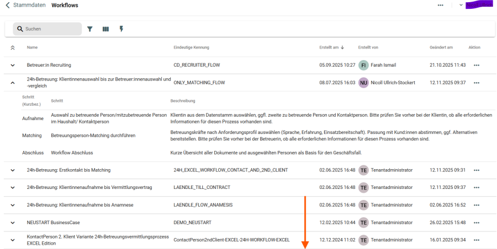Open actions menu for LAENDLE_TILL_CONTRACT row

click(477, 188)
